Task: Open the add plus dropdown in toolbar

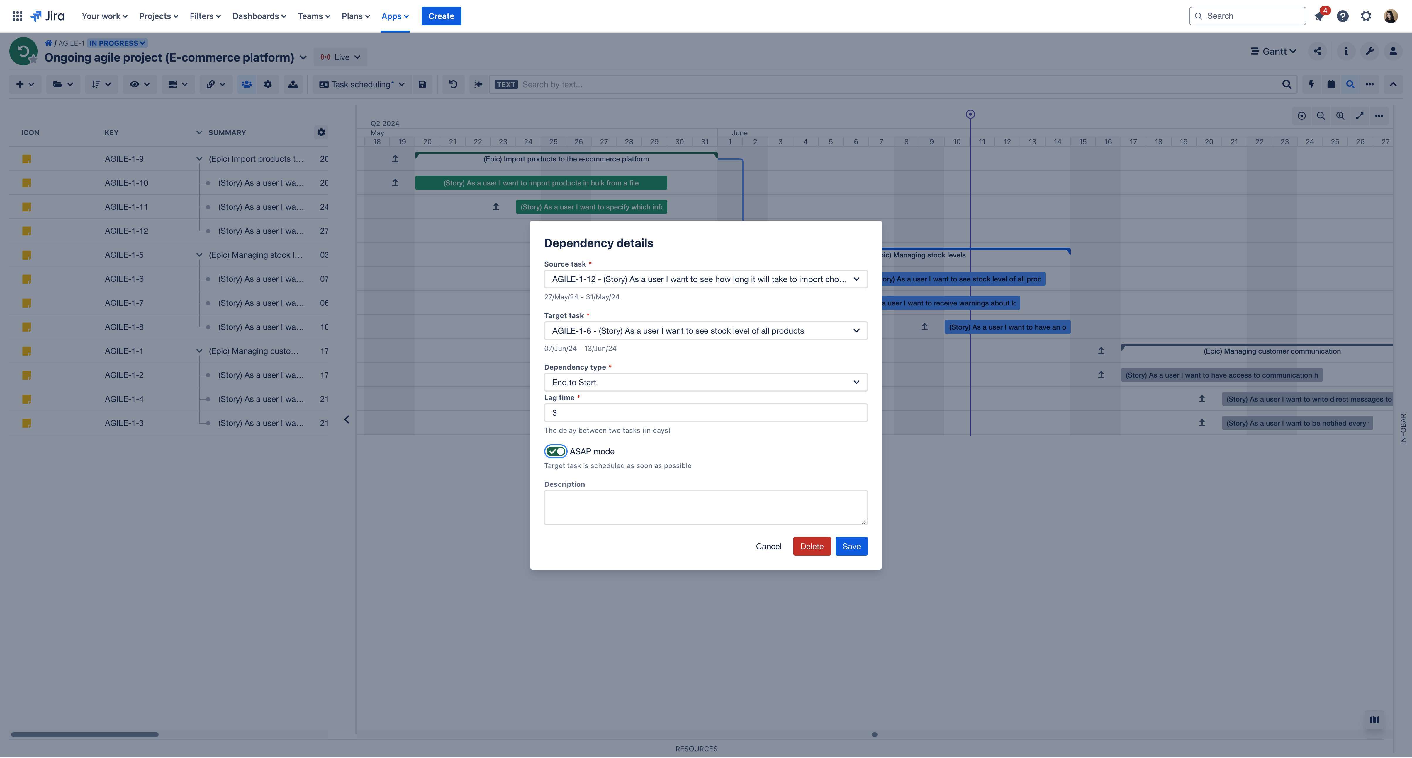Action: coord(25,84)
